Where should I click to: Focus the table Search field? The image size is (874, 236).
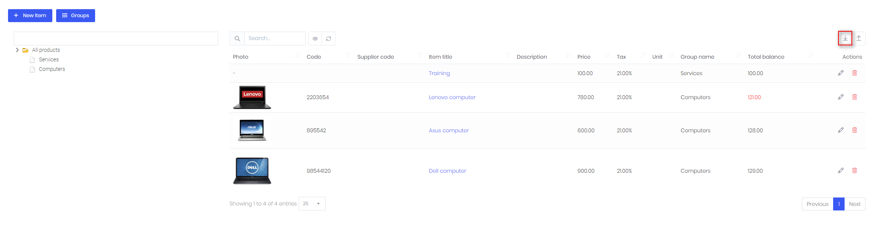(x=275, y=39)
